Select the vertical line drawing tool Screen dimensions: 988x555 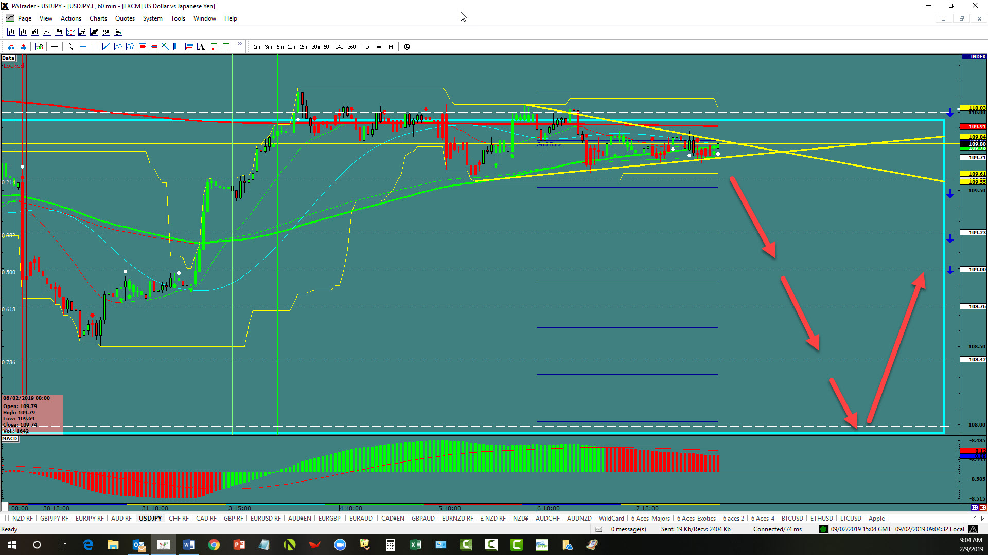tap(94, 47)
